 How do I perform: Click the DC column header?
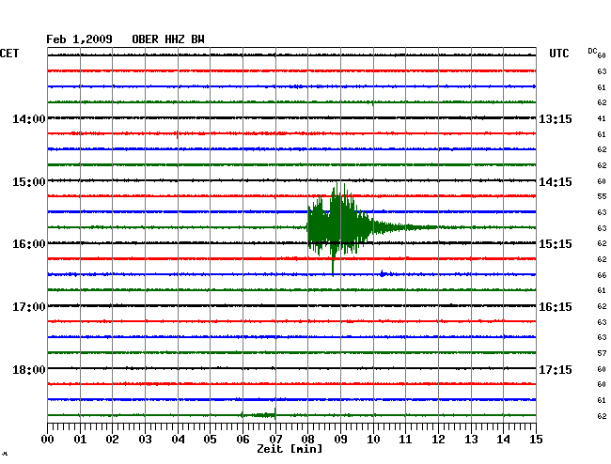592,51
